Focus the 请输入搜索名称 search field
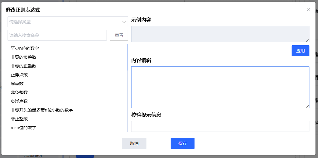The height and width of the screenshot is (158, 318). tap(57, 35)
